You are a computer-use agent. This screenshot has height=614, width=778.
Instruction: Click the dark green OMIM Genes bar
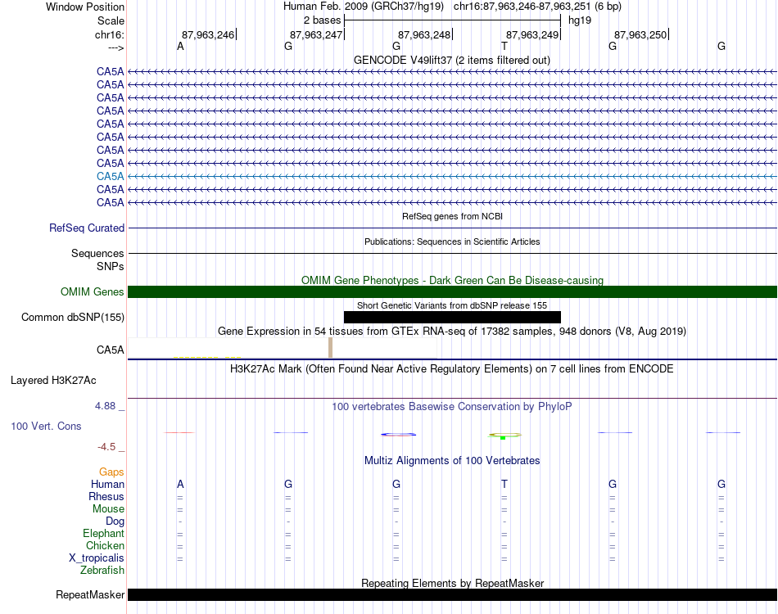(x=452, y=291)
